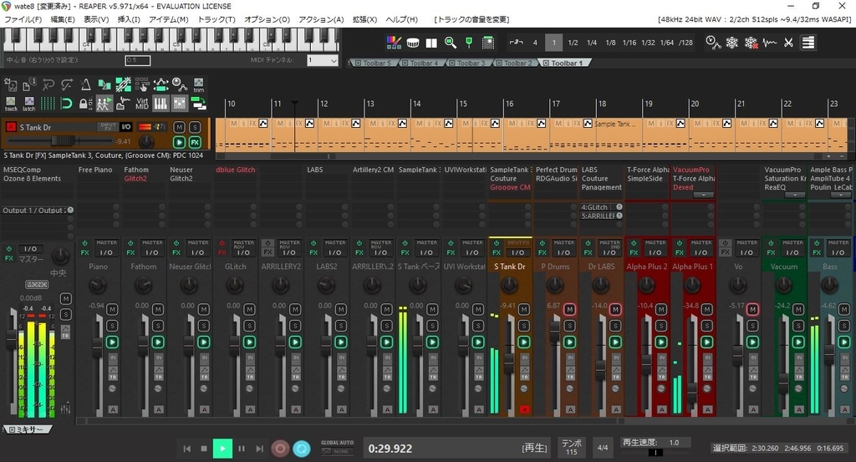The width and height of the screenshot is (856, 462).
Task: Solo the S Tank Dr track in track panel
Action: tap(195, 127)
